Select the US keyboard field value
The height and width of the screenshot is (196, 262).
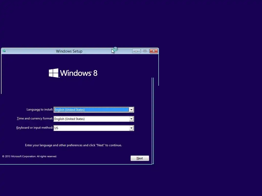[91, 128]
